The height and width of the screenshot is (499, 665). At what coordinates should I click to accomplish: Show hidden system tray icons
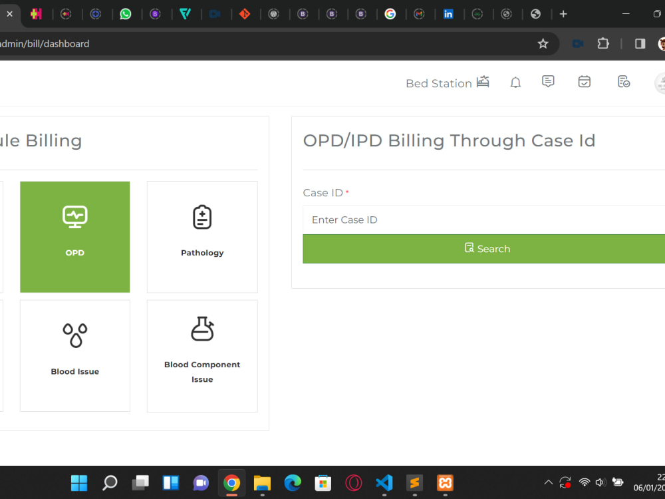(x=549, y=482)
